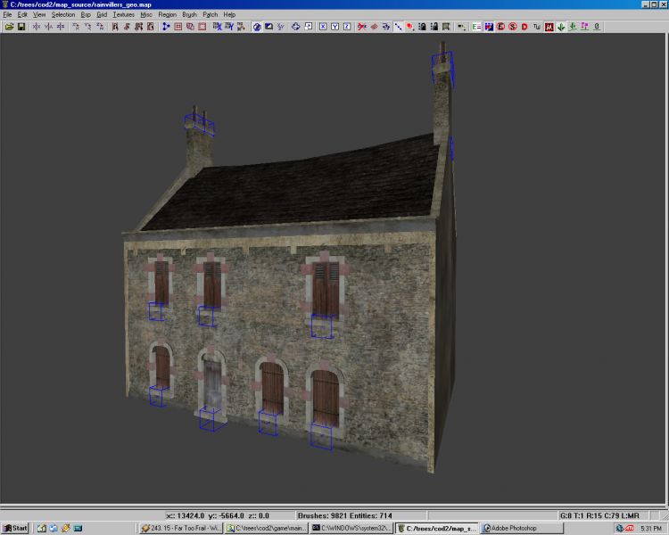Click the Open map folder icon
The height and width of the screenshot is (535, 669).
tap(9, 27)
